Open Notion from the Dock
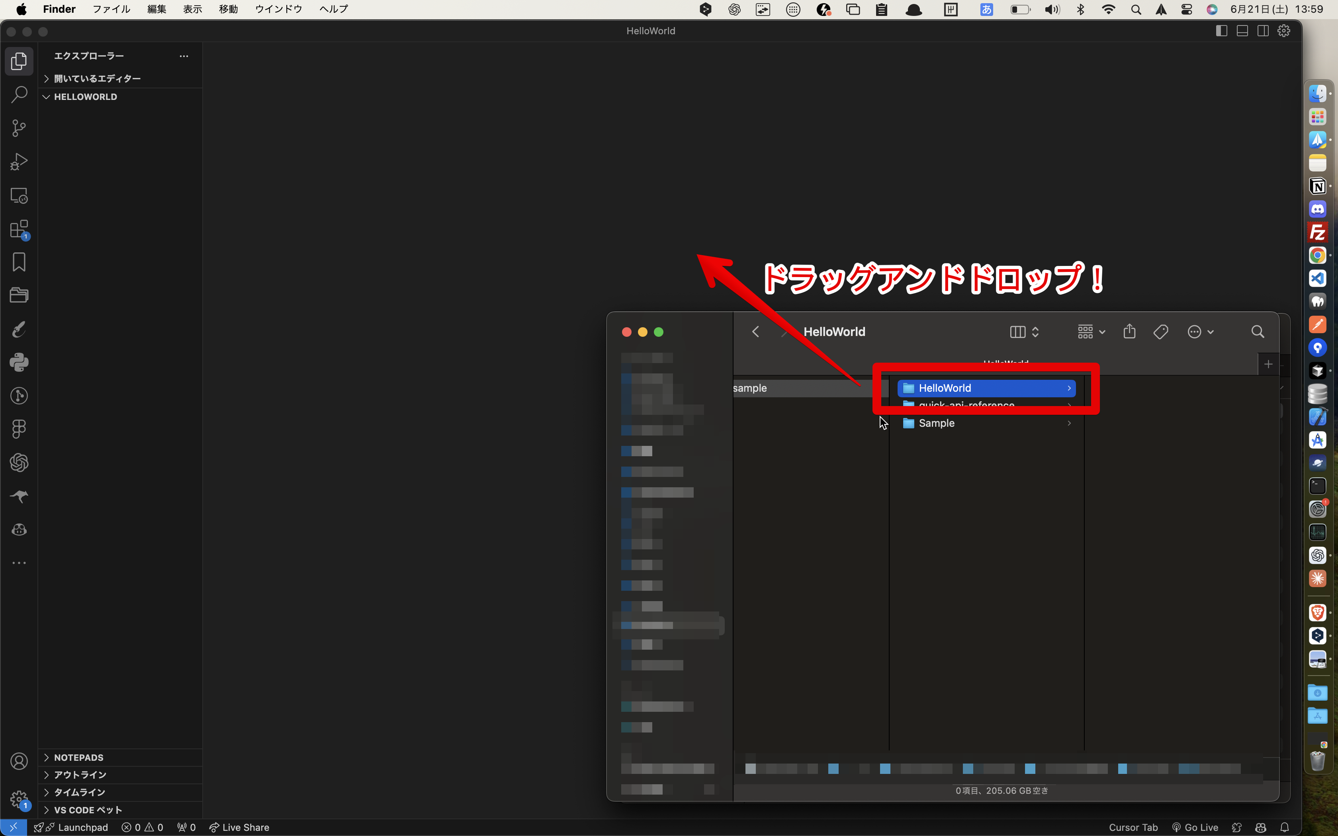The image size is (1338, 836). [1318, 186]
